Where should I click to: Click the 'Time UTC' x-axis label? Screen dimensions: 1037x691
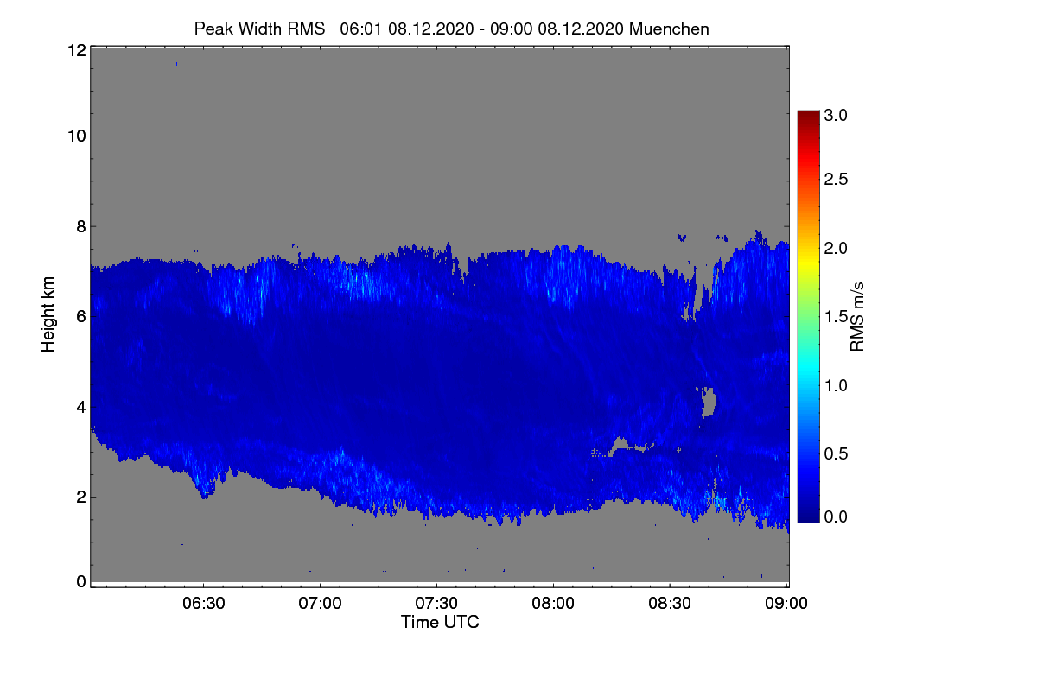pyautogui.click(x=440, y=622)
